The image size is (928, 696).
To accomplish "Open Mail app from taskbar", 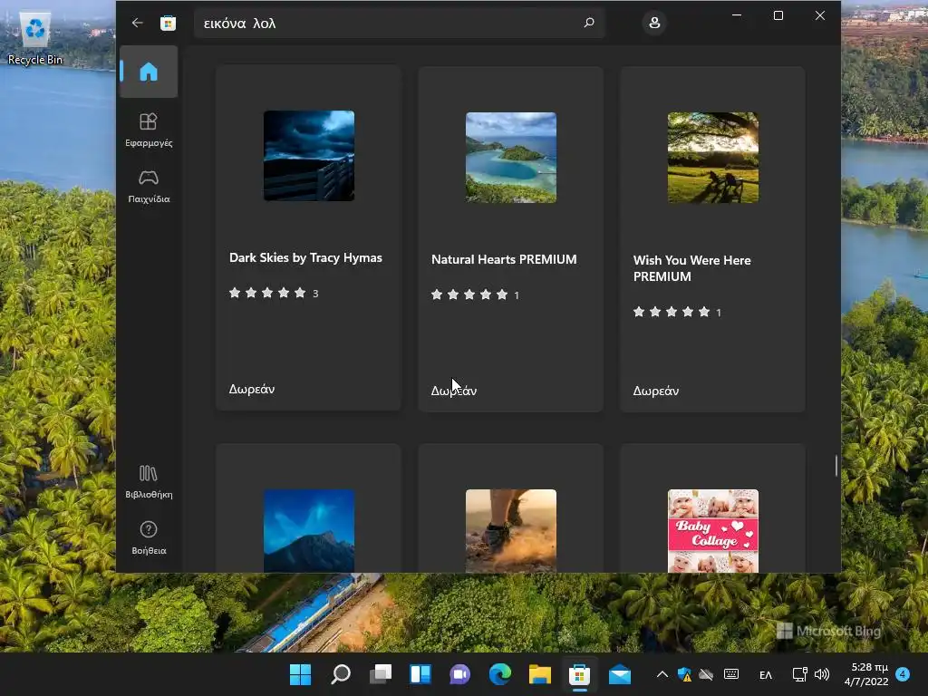I will click(620, 674).
